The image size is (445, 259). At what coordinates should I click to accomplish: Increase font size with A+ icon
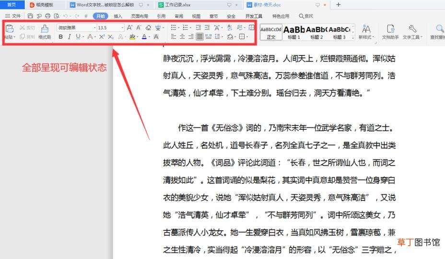[129, 27]
